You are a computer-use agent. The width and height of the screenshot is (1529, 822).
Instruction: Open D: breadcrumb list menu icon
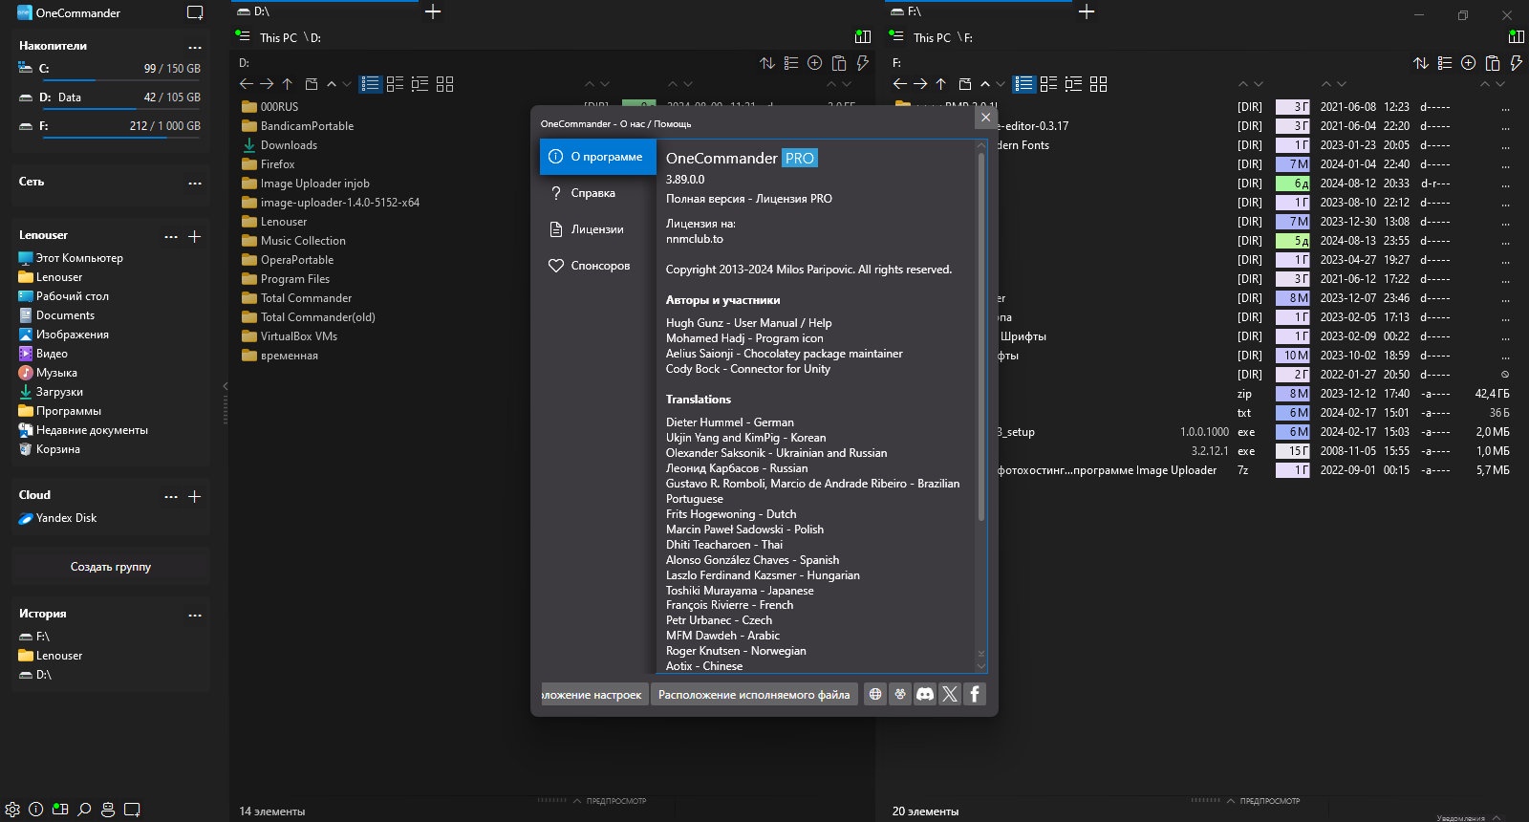point(243,35)
